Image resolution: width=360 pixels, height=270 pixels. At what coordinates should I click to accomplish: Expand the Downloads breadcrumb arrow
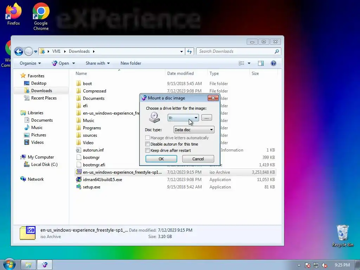tap(94, 51)
